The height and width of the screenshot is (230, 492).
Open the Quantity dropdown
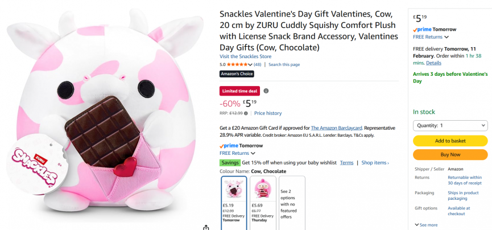[450, 125]
